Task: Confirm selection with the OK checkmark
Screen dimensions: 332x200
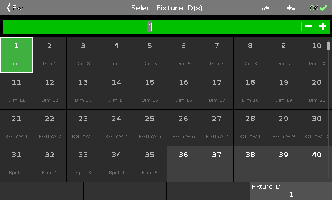Action: (x=318, y=8)
